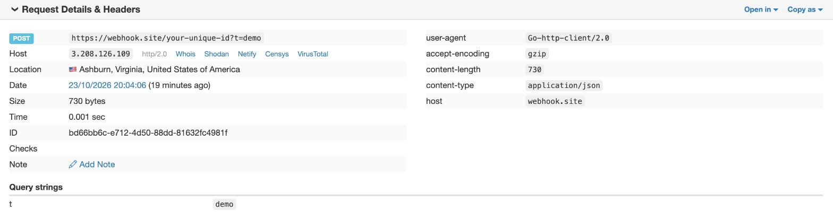Select the '730 bytes' size value
The width and height of the screenshot is (833, 221).
coord(87,101)
